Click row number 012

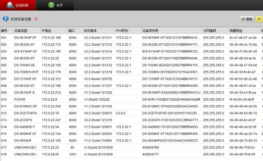4,113
